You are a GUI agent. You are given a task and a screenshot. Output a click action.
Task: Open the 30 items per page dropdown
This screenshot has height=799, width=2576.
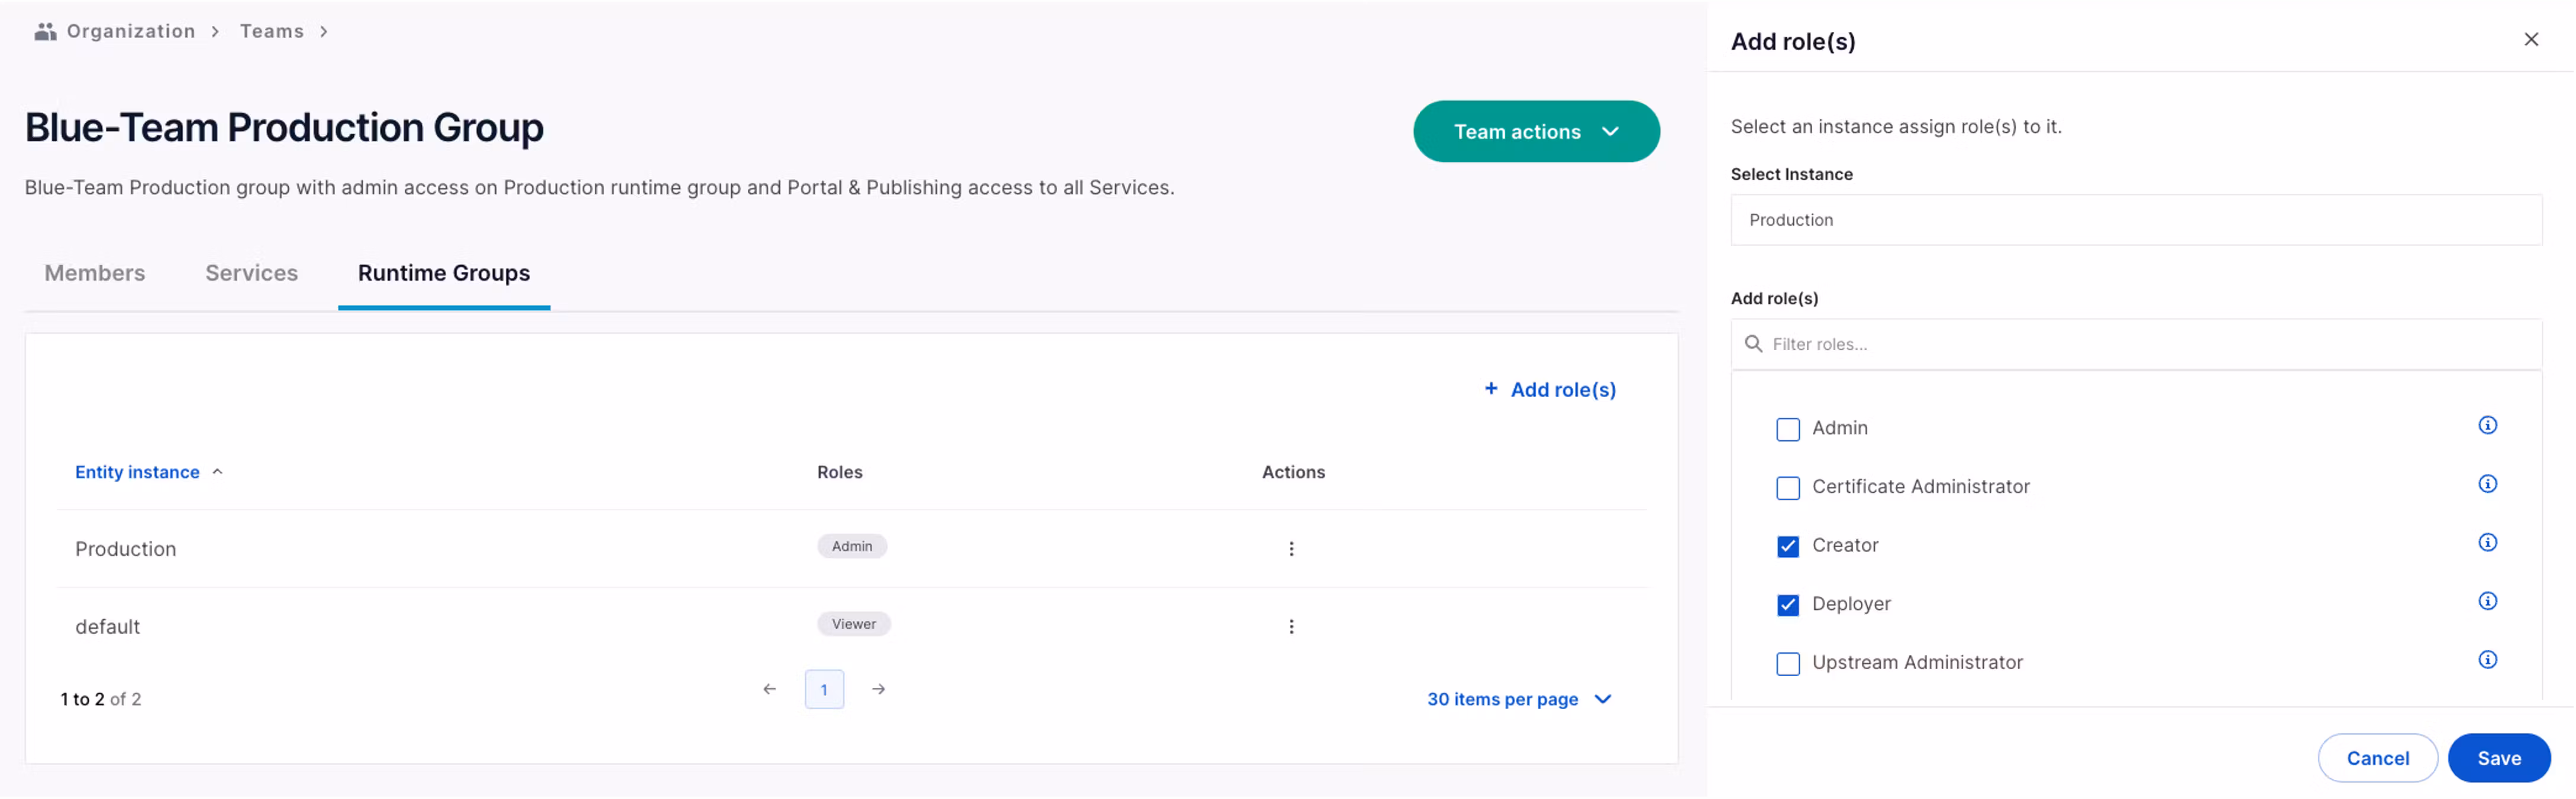point(1518,699)
